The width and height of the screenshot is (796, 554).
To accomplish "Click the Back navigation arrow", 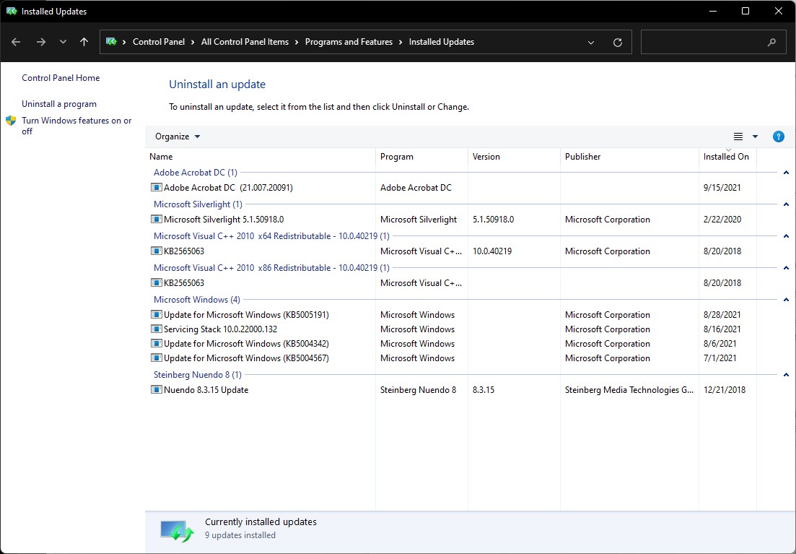I will click(16, 42).
